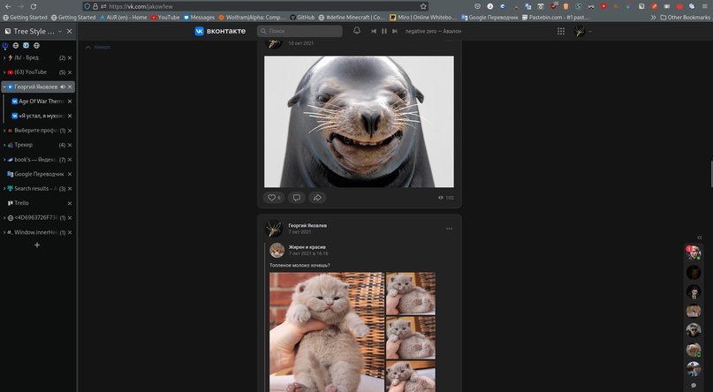Image resolution: width=713 pixels, height=392 pixels.
Task: Expand the Выберите профиль tab tree
Action: (4, 131)
